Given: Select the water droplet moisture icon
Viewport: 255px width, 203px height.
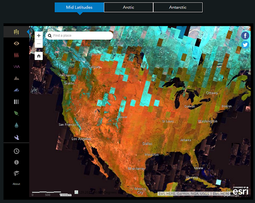Looking at the screenshot, I should [16, 125].
